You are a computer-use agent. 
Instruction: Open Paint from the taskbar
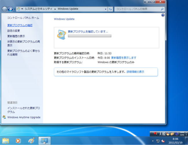click(x=32, y=141)
